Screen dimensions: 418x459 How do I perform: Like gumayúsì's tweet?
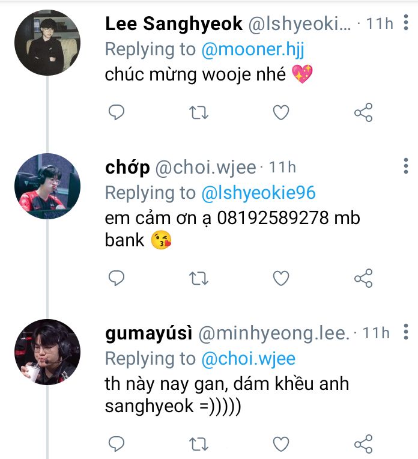point(281,444)
